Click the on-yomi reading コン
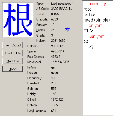The height and width of the screenshot is (116, 113). coord(88,31)
